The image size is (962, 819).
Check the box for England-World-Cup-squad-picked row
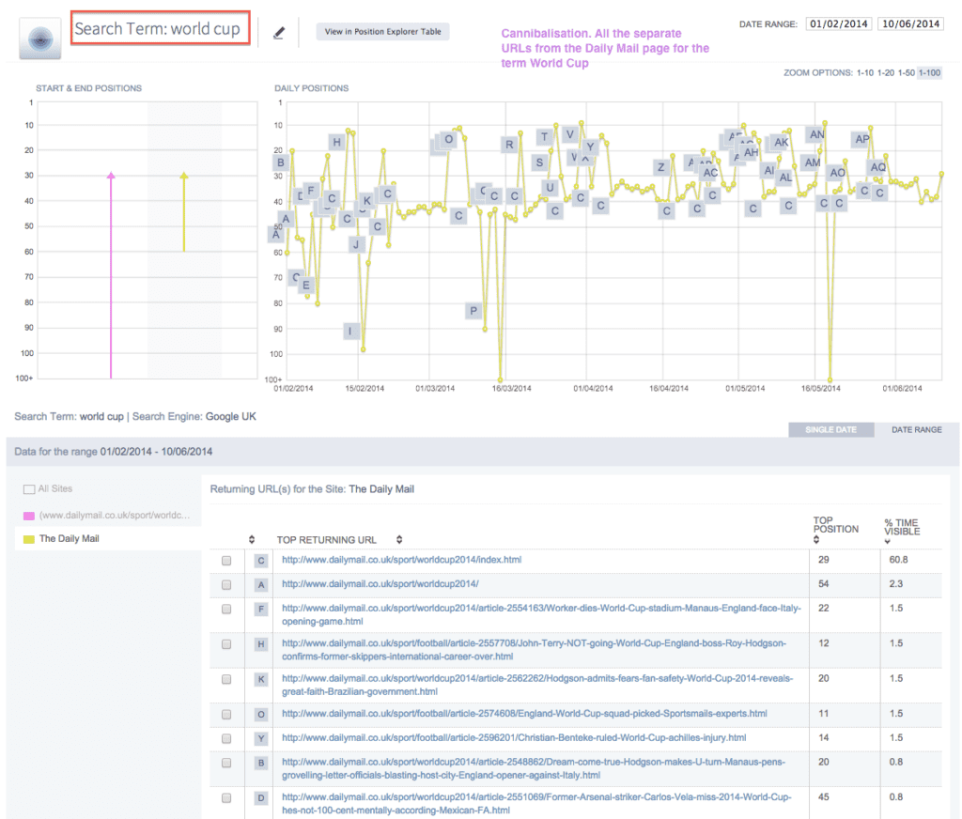tap(226, 715)
